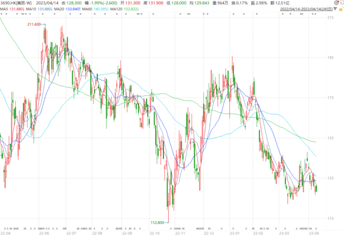Screen dimensions: 344x235
Task: Click the -1.99%(-2.600) change value
Action: coord(104,3)
